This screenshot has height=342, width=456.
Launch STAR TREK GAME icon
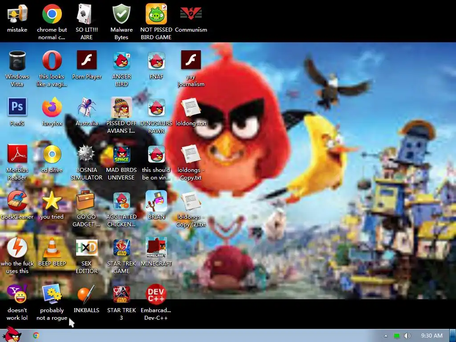point(121,248)
